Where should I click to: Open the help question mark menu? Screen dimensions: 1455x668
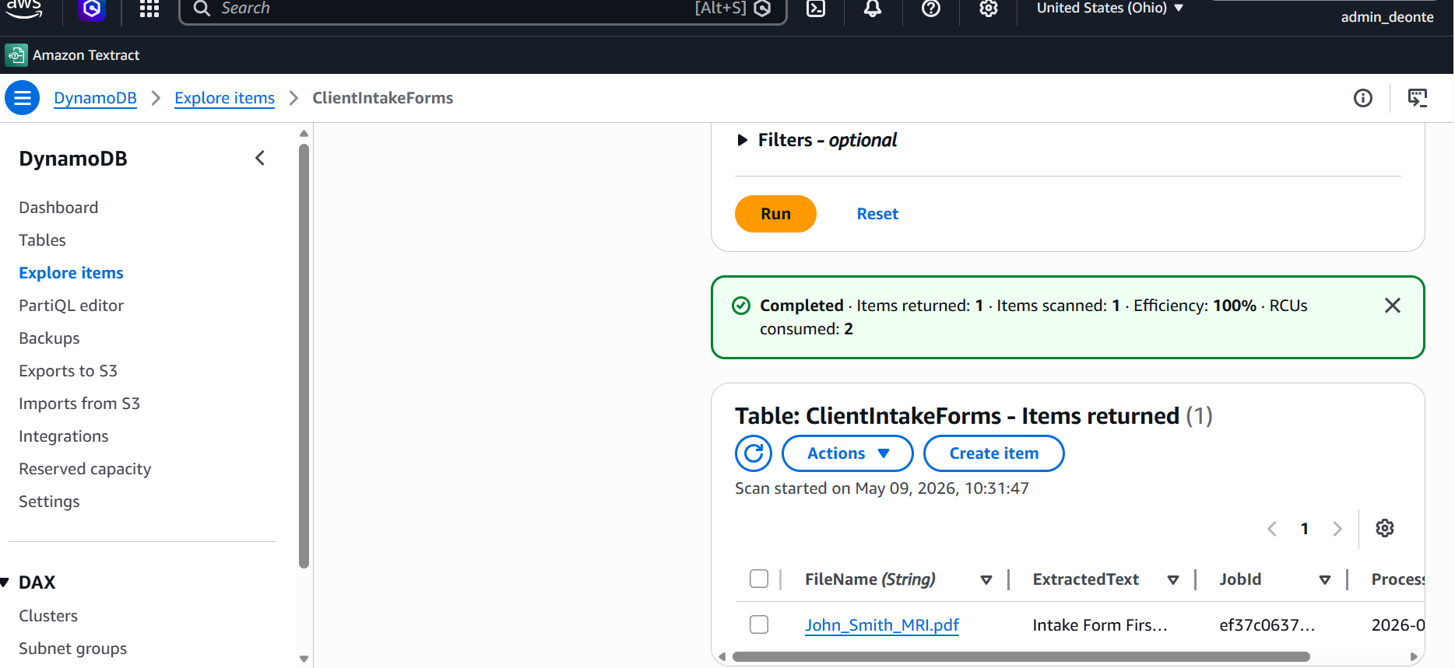pyautogui.click(x=931, y=9)
